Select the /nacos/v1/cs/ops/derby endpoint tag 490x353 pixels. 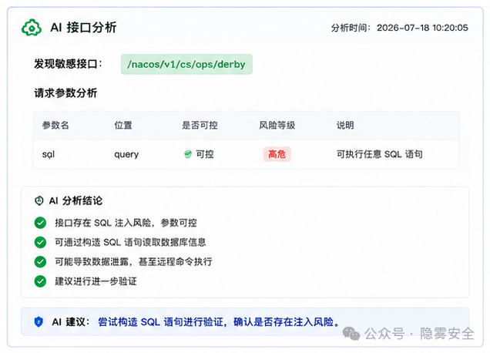click(186, 64)
